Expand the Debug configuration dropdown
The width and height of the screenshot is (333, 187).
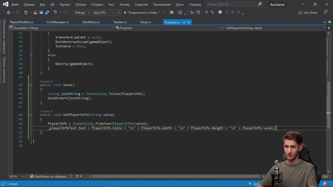coord(82,12)
